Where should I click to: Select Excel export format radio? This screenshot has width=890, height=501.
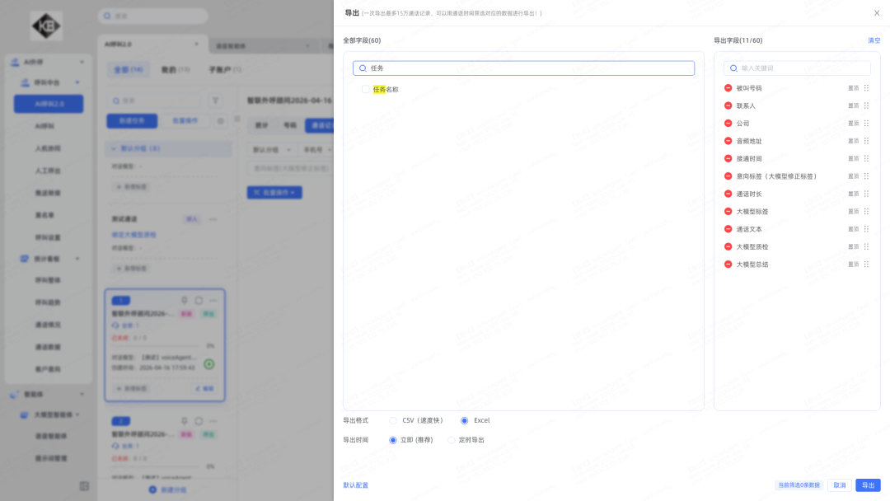point(465,420)
